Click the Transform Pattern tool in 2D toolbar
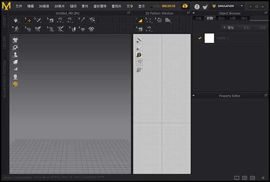Screen dimensions: 270x182 pyautogui.click(x=158, y=21)
